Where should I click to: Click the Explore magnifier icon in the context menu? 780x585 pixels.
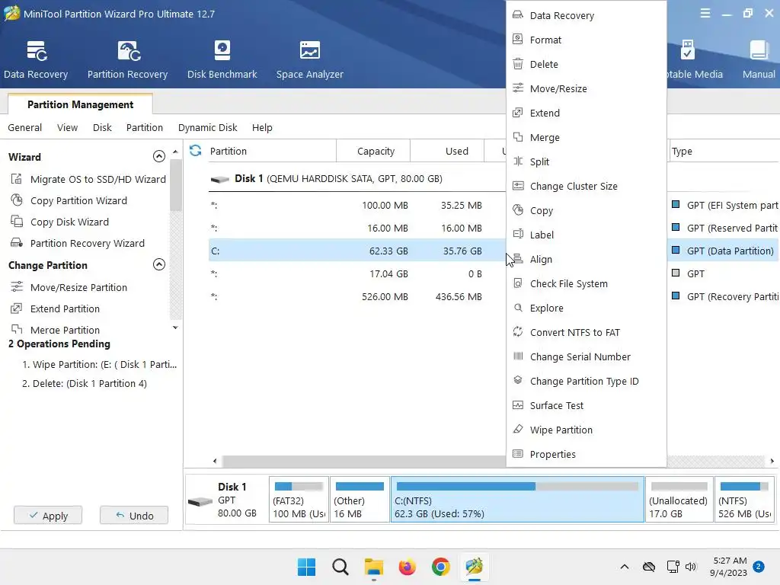click(x=518, y=308)
